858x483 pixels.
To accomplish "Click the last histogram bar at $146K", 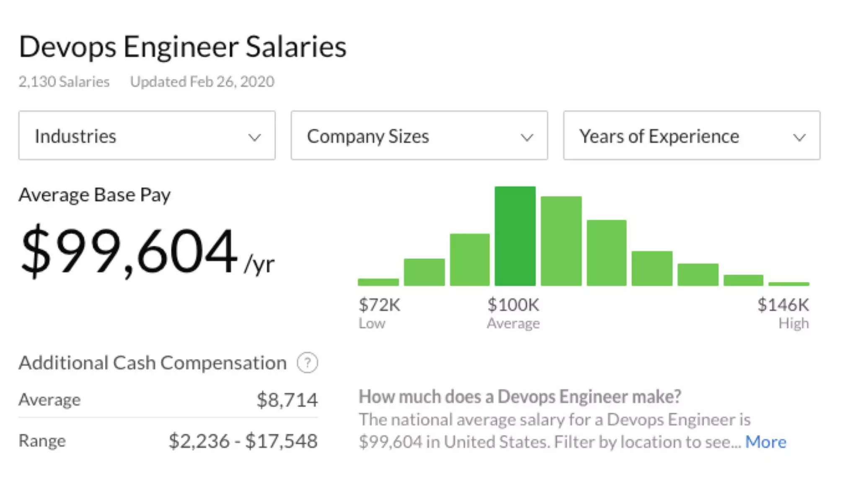I will (789, 284).
